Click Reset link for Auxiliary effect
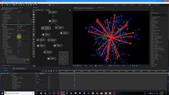Viewport: 169px width, 95px height. (x=18, y=23)
